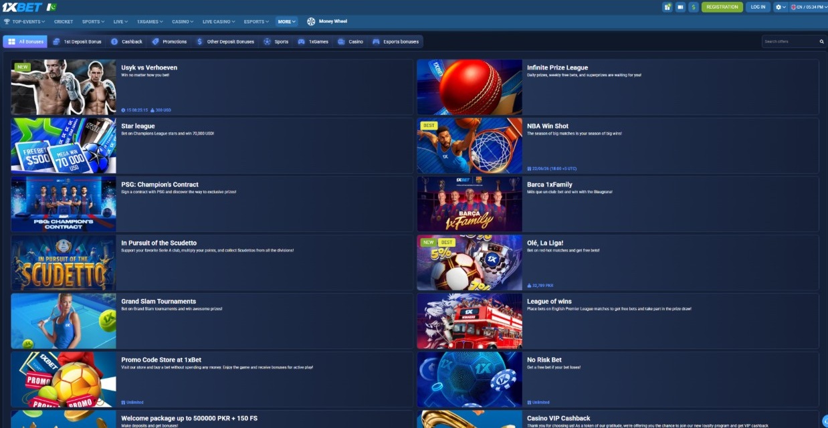Viewport: 828px width, 428px height.
Task: Expand the SPORTS dropdown menu
Action: (x=93, y=21)
